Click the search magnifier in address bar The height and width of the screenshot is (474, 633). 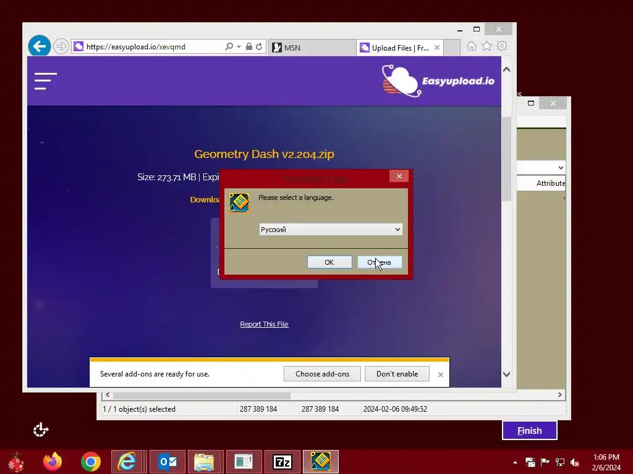point(229,46)
